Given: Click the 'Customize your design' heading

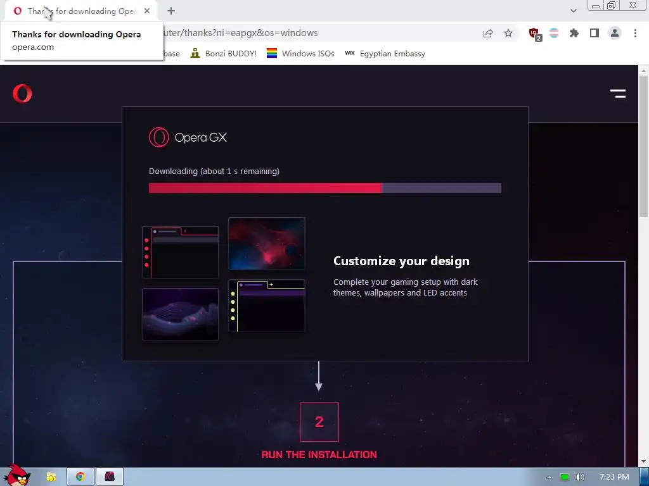Looking at the screenshot, I should [x=401, y=261].
